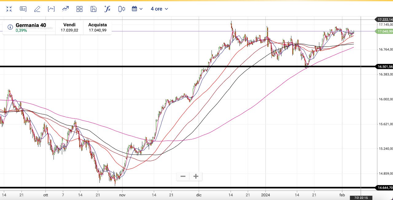Click the feb date axis label
393x200 pixels.
(342, 194)
